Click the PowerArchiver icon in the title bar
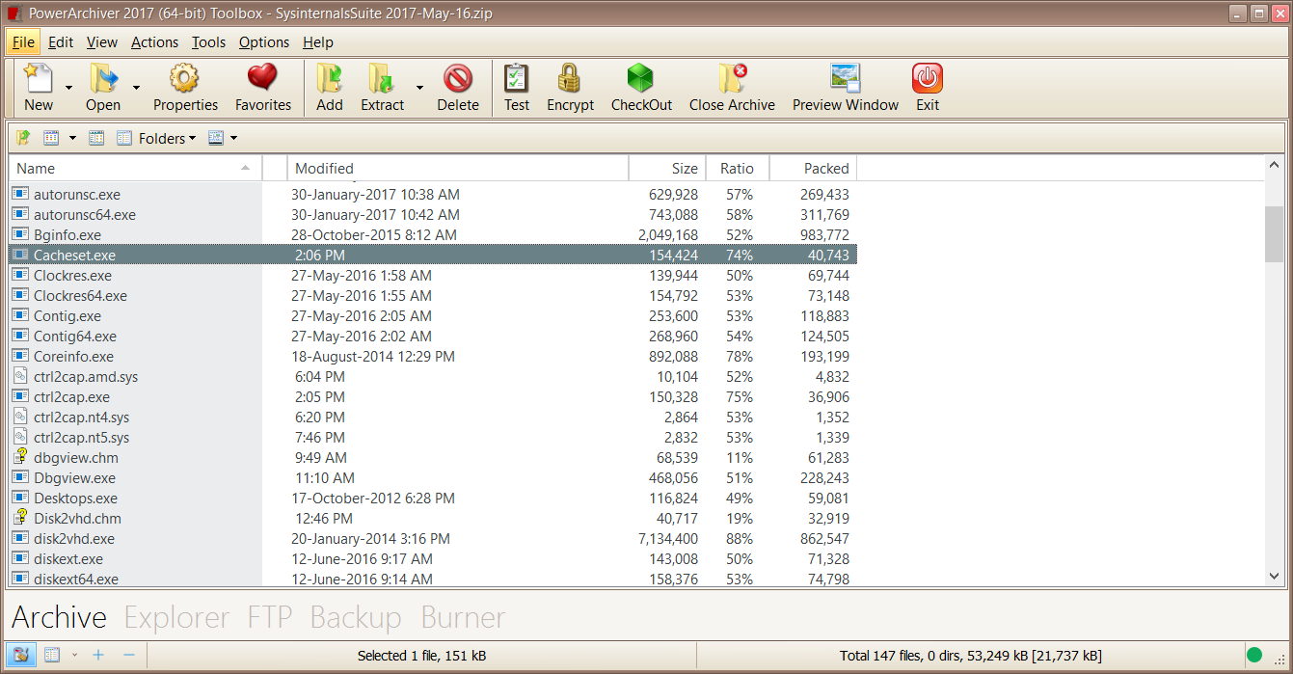The image size is (1293, 674). click(13, 13)
